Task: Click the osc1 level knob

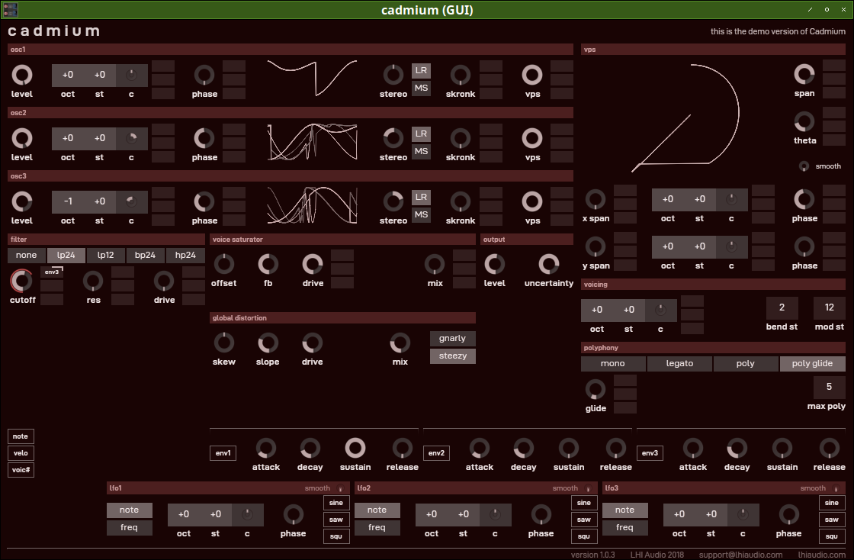Action: (22, 76)
